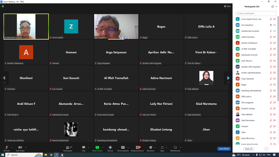Open the taskbar notification center icon
Viewport: 279px width, 157px height.
(274, 155)
